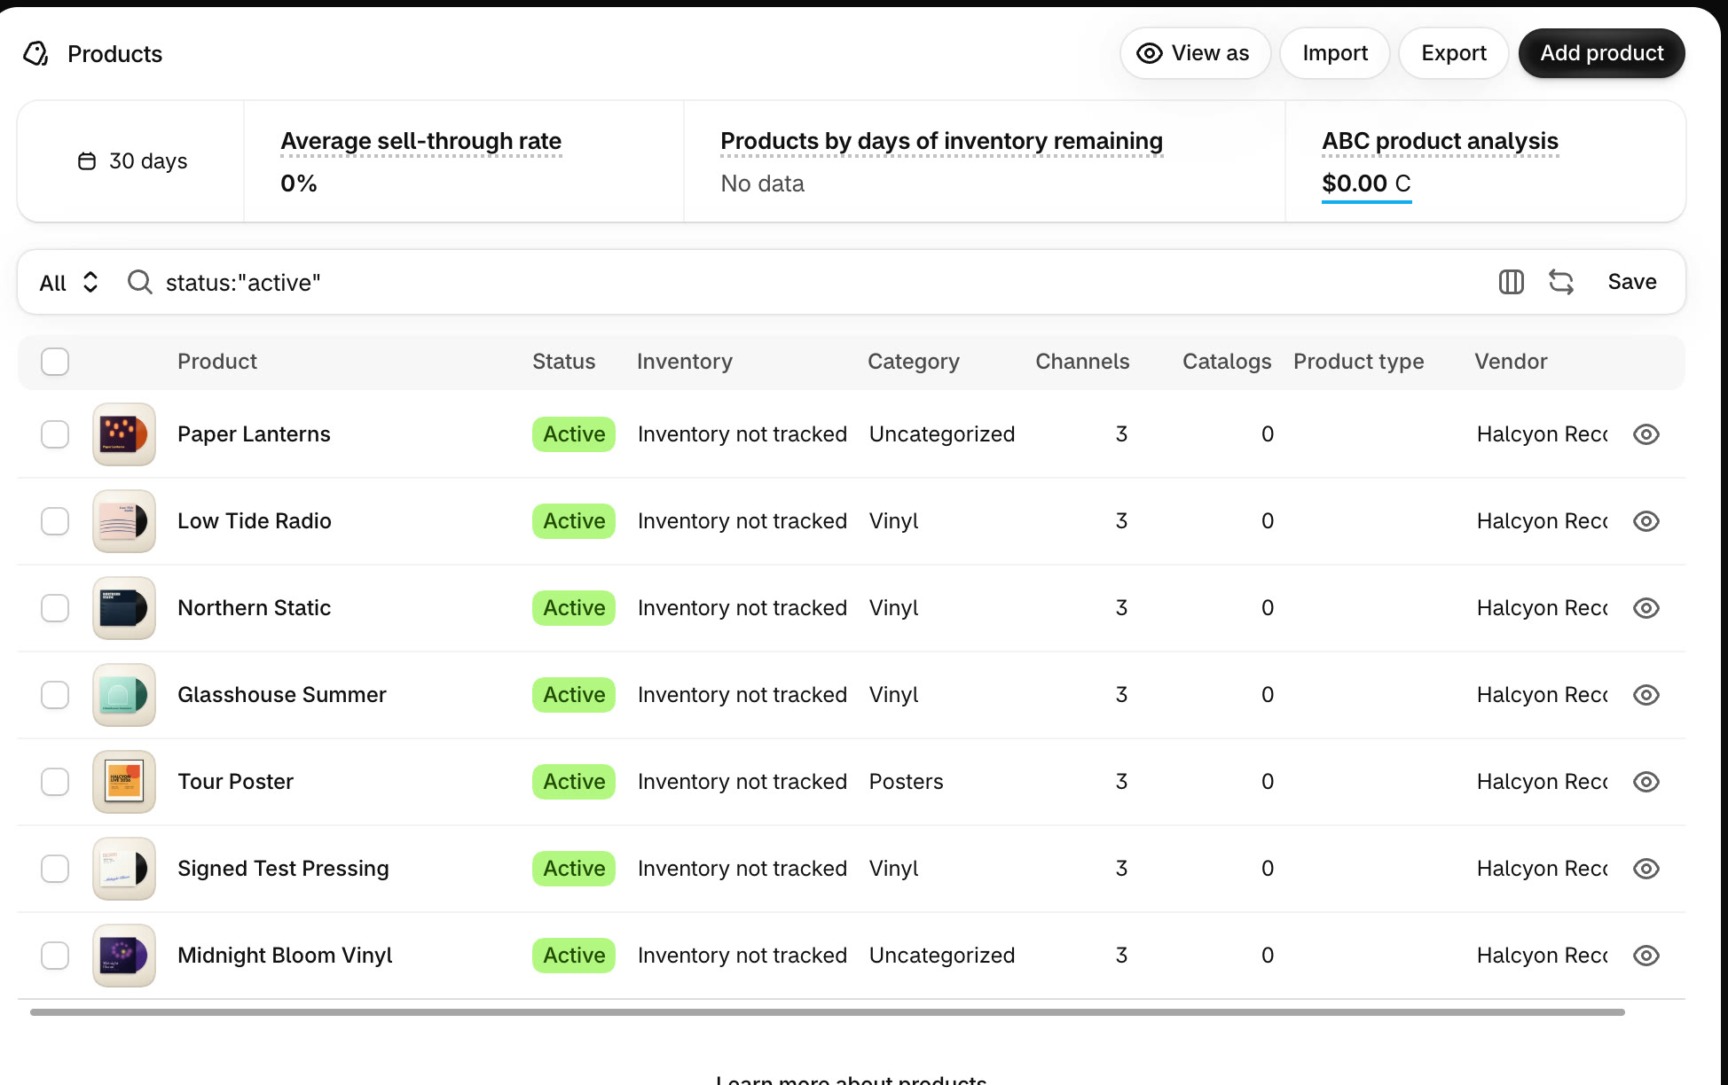Click the sort arrows icon
Image resolution: width=1728 pixels, height=1085 pixels.
coord(1561,282)
